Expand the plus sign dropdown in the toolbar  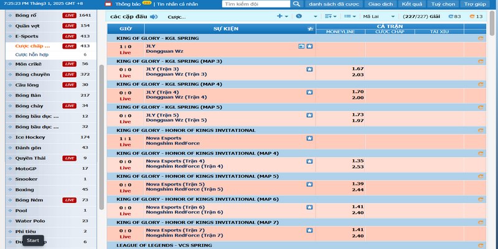point(282,16)
